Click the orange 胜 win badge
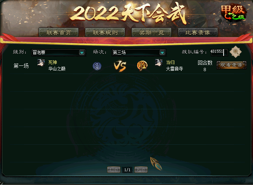Image resolution: width=253 pixels, height=185 pixels. tap(142, 66)
